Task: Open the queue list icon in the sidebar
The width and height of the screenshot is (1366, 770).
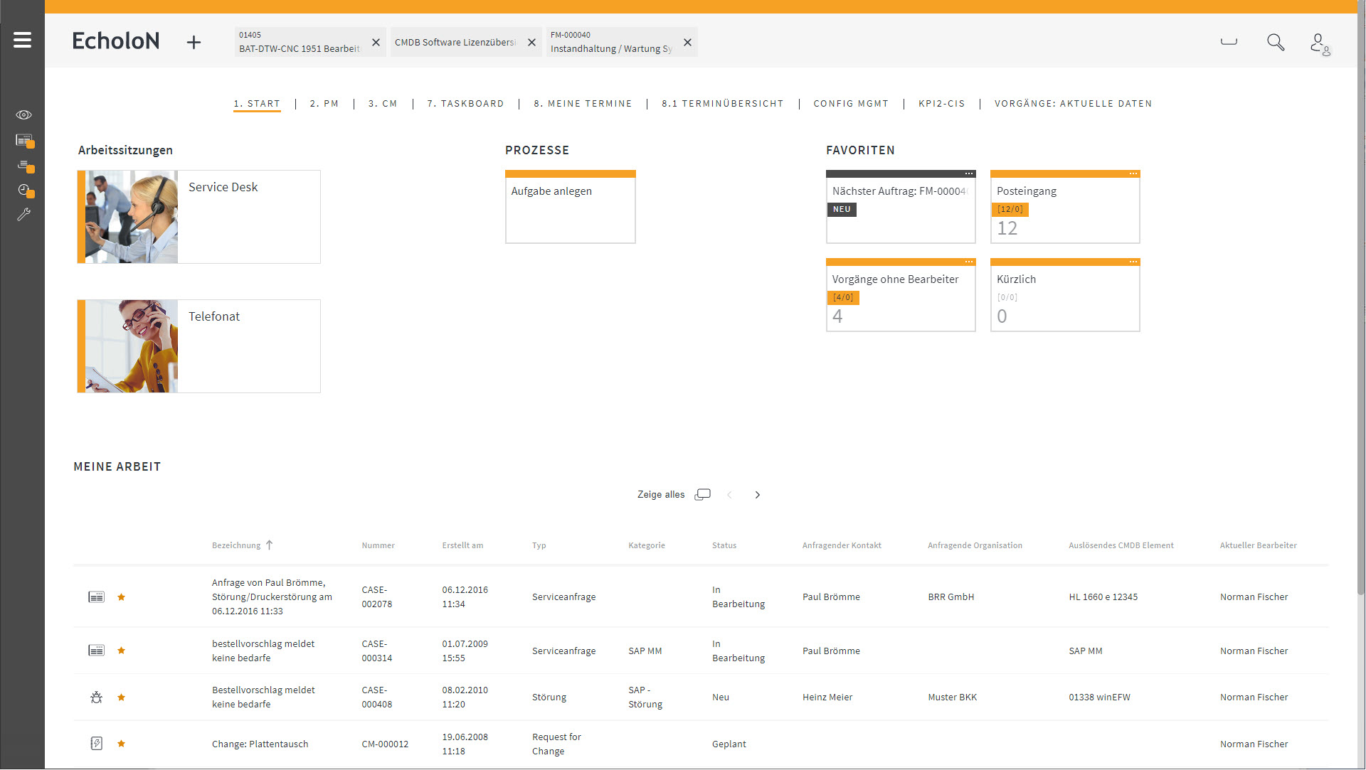Action: [23, 166]
